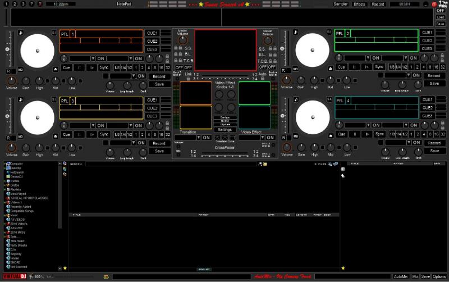The width and height of the screenshot is (449, 282).
Task: Open dropdown arrow left of deck 1 Record
Action: [134, 76]
